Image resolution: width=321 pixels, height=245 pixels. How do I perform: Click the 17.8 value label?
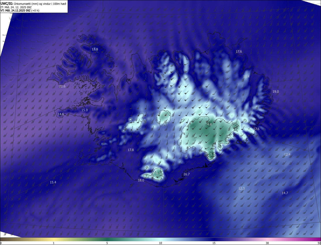tap(131, 150)
